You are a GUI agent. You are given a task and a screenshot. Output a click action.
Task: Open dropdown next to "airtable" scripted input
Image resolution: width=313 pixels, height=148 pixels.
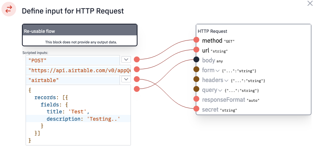(126, 79)
